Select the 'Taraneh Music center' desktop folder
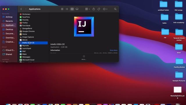The height and width of the screenshot is (105, 186). pyautogui.click(x=179, y=35)
